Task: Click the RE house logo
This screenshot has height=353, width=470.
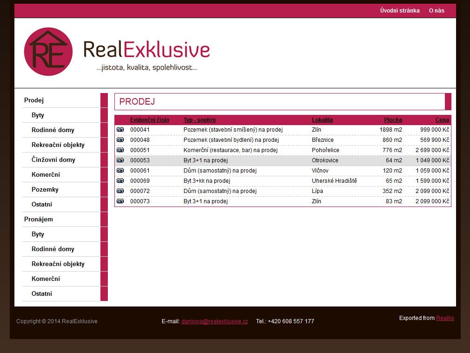Action: tap(48, 52)
